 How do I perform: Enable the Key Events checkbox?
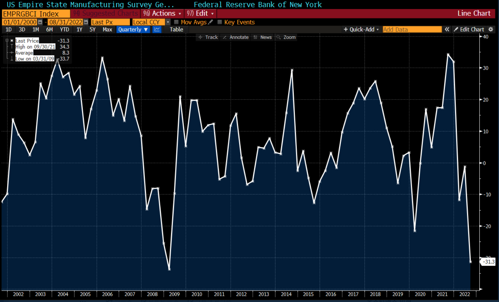[220, 22]
